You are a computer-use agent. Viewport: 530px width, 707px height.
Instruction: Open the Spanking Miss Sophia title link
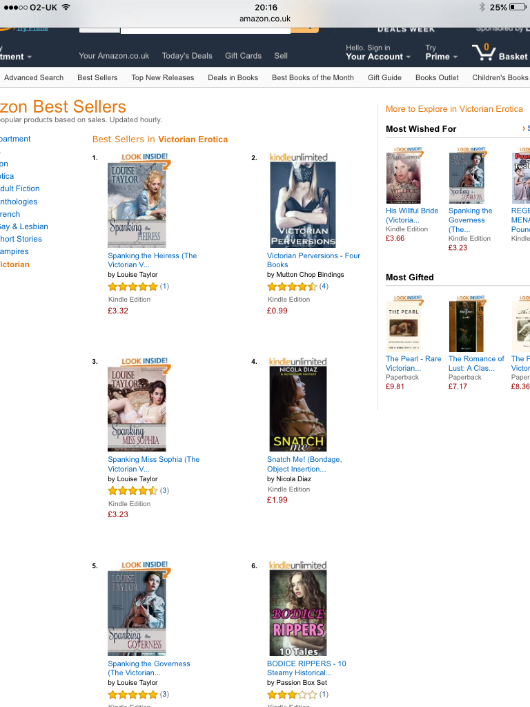pos(154,464)
